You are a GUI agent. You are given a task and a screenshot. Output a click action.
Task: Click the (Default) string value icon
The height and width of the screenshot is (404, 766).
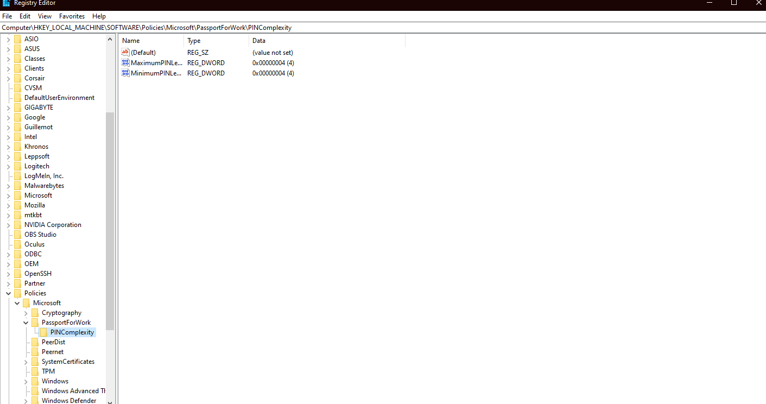click(x=125, y=53)
